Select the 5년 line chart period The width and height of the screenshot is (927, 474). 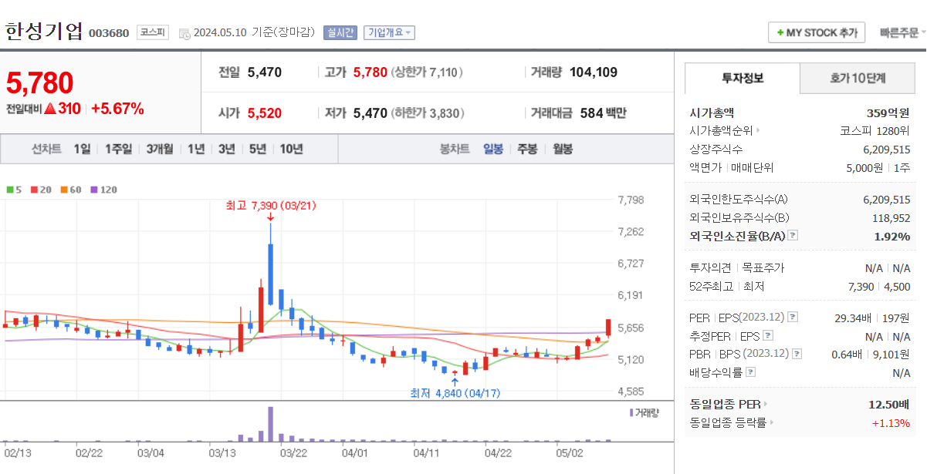[x=257, y=149]
